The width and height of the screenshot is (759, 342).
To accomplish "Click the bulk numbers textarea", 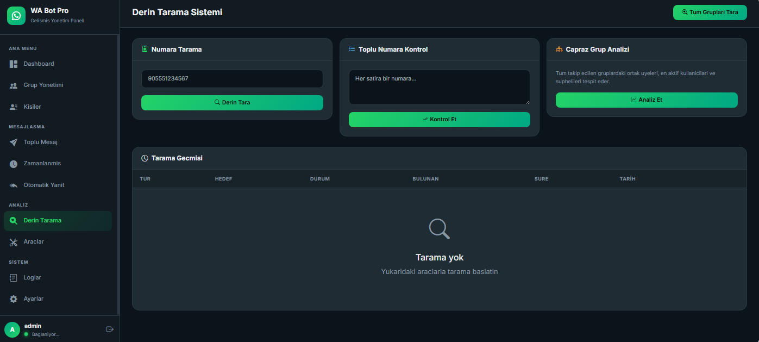I will pyautogui.click(x=438, y=87).
